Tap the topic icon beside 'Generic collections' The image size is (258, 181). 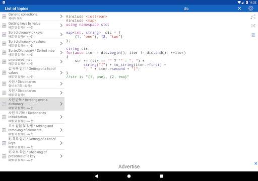tap(4, 16)
